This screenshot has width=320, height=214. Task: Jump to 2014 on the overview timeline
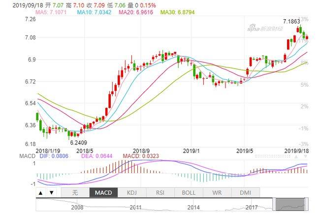(193, 208)
